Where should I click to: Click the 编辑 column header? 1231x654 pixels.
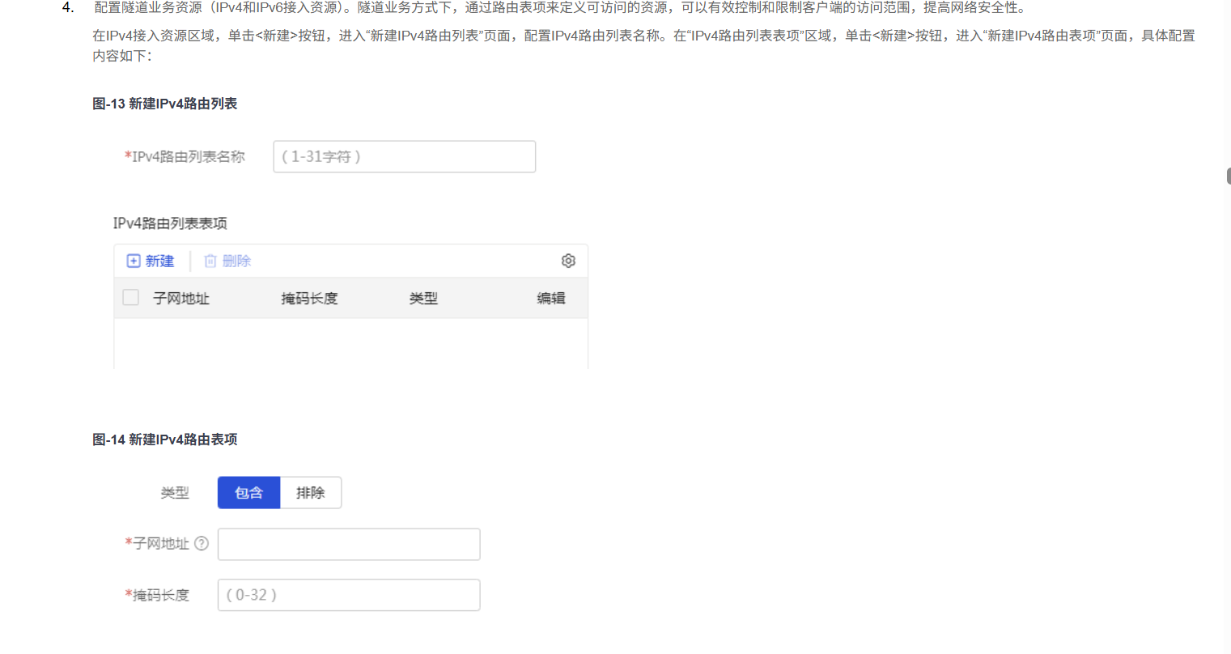(551, 299)
